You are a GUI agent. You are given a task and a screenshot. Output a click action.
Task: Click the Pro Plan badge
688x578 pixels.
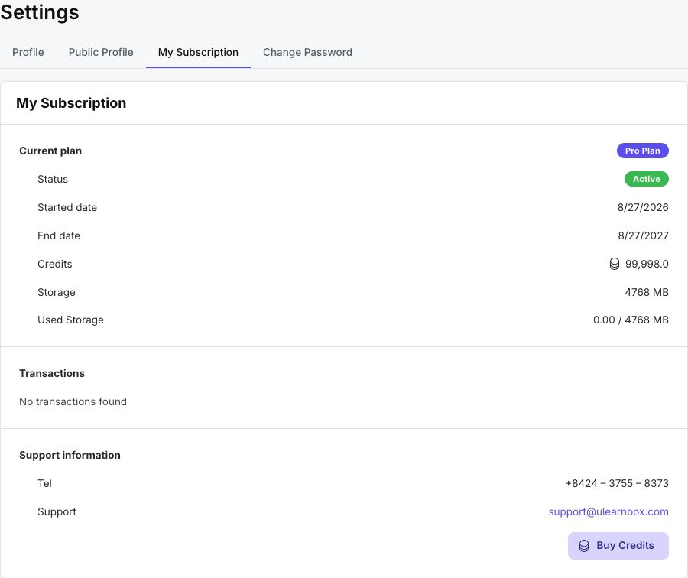click(643, 151)
